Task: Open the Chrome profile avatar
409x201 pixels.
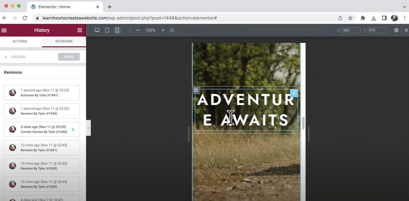Action: [x=394, y=18]
